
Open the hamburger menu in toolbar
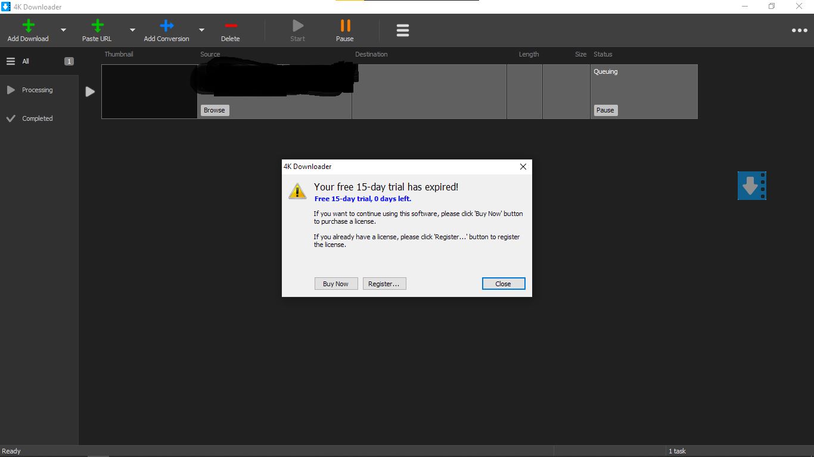403,30
